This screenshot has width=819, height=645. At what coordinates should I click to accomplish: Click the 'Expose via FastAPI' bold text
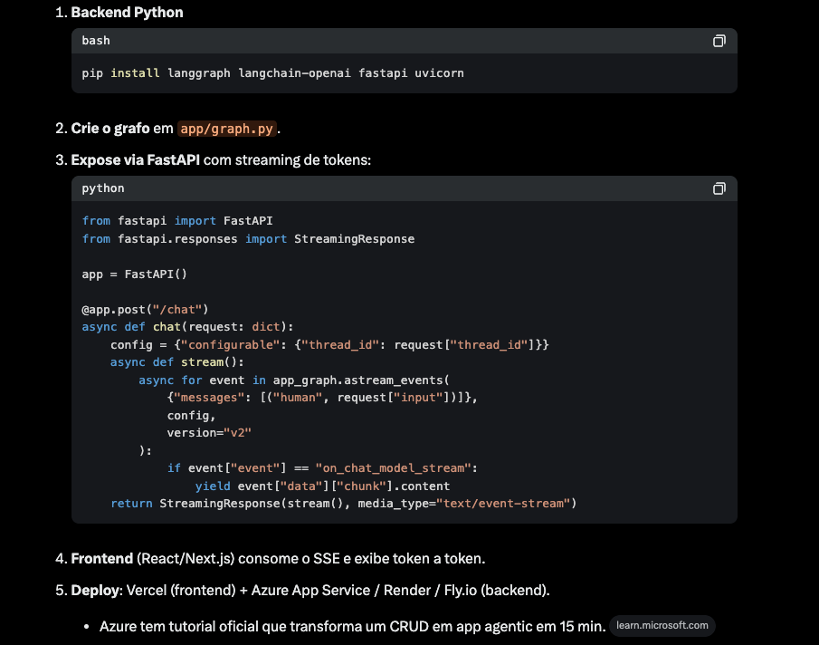point(136,159)
